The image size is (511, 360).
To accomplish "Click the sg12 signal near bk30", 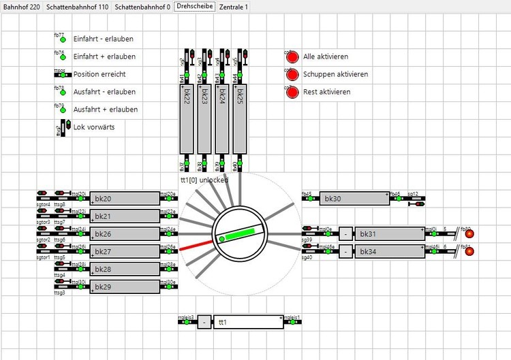I will point(417,203).
